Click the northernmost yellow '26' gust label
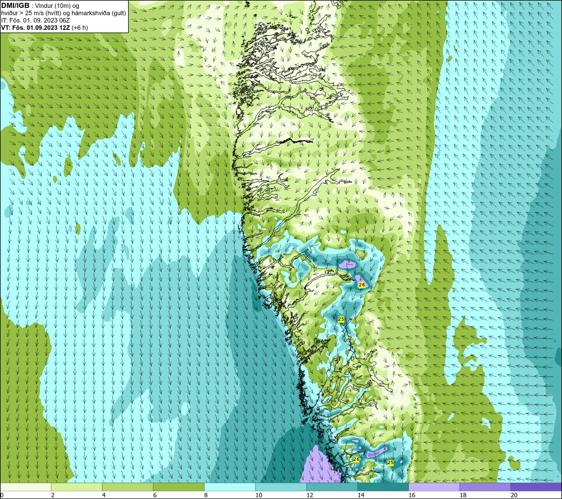This screenshot has width=562, height=499. [361, 285]
